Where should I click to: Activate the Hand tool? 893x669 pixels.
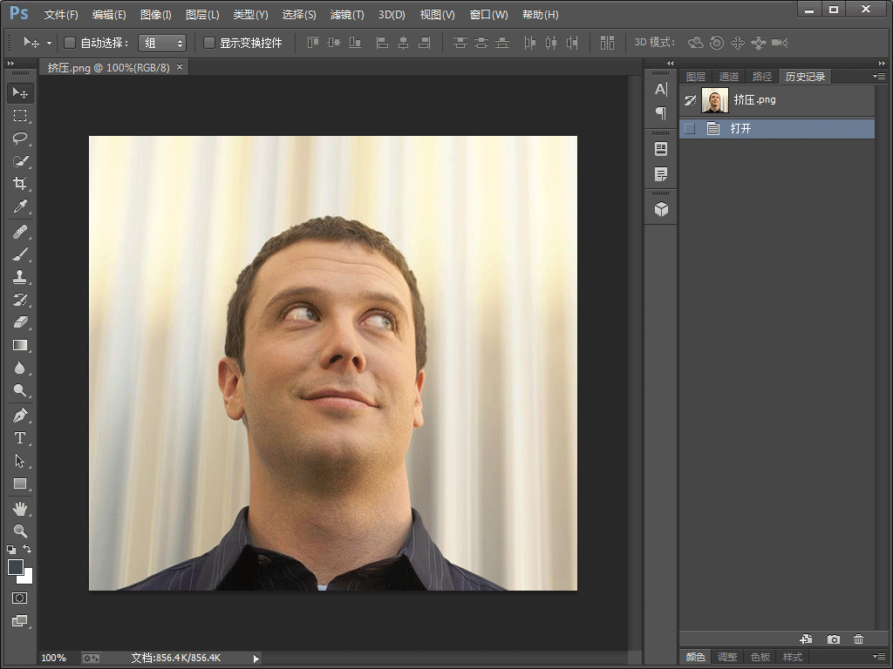click(20, 509)
